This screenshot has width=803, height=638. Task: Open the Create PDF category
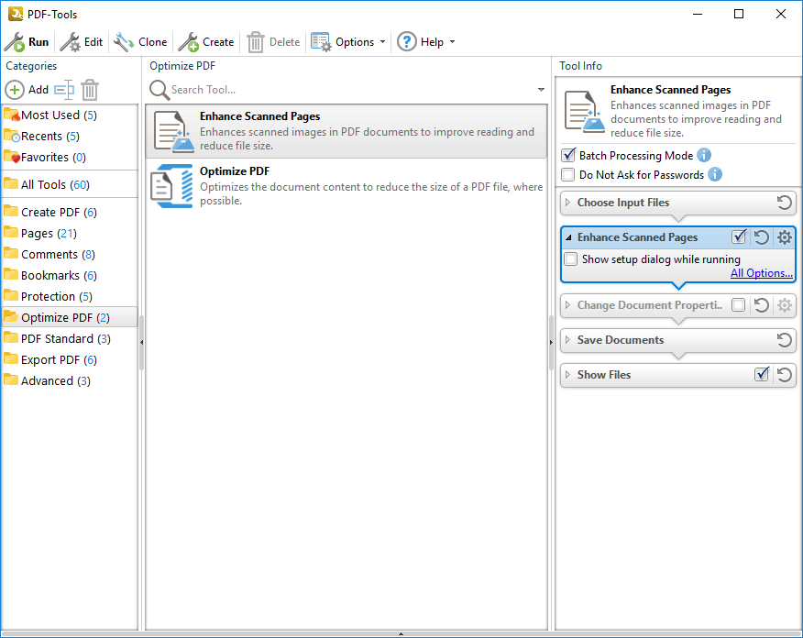[70, 212]
